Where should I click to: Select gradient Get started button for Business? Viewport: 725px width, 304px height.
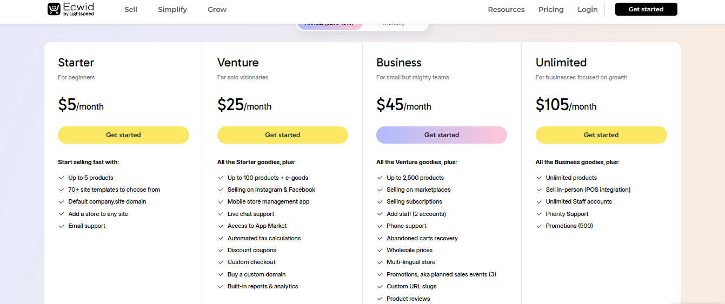(442, 135)
